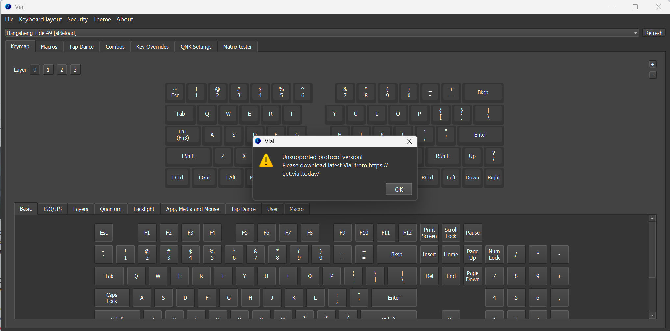Select layer 3 button
Screen dimensions: 670x331
click(75, 70)
